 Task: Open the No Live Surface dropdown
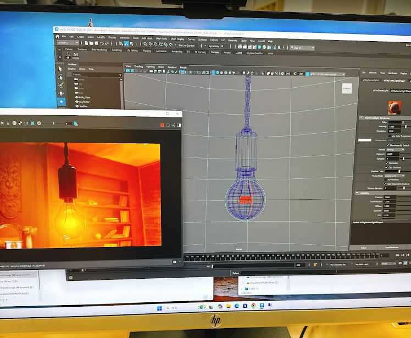(x=188, y=46)
